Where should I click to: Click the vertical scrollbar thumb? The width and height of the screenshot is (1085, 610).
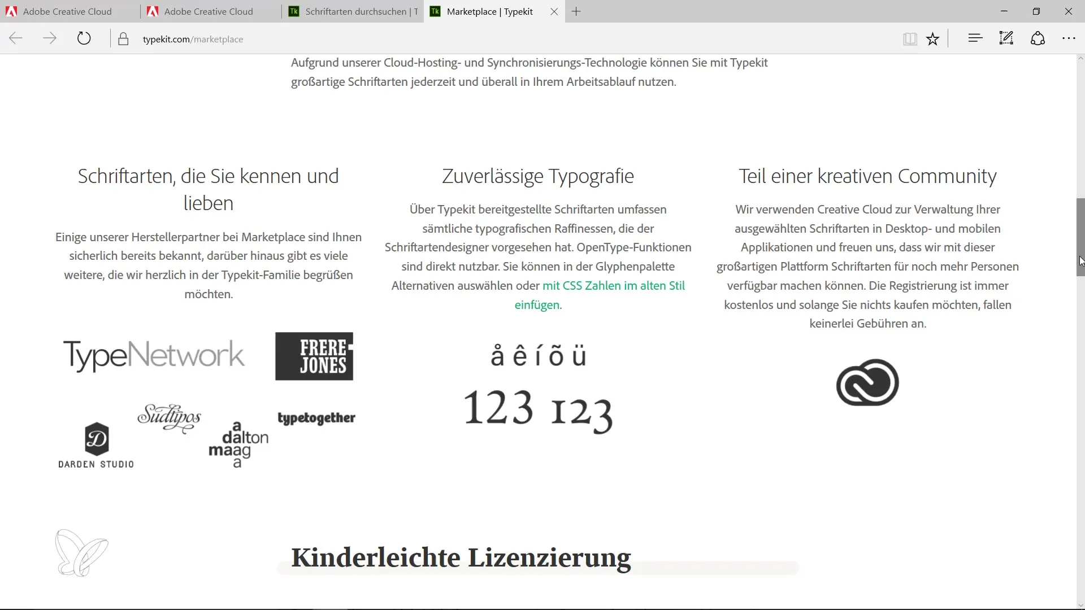(1080, 237)
